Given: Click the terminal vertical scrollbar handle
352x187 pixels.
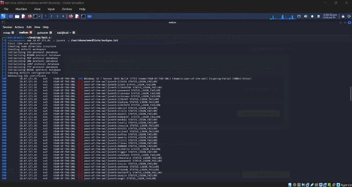Looking at the screenshot, I should (x=351, y=93).
